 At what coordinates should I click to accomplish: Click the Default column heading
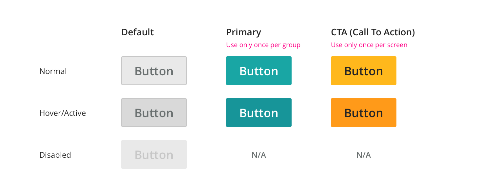click(138, 32)
